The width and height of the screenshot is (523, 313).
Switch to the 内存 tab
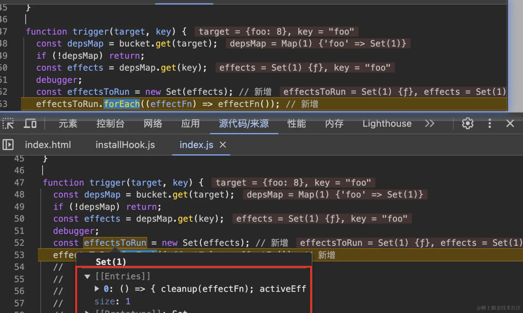pyautogui.click(x=334, y=124)
